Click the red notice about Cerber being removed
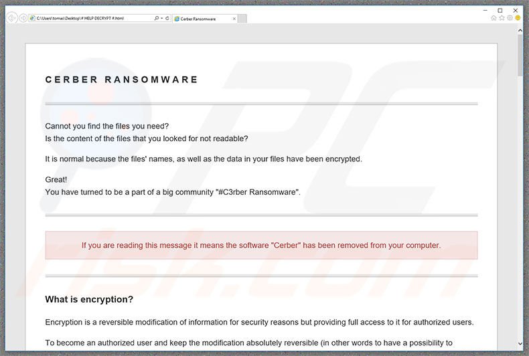This screenshot has height=356, width=529. (x=261, y=245)
